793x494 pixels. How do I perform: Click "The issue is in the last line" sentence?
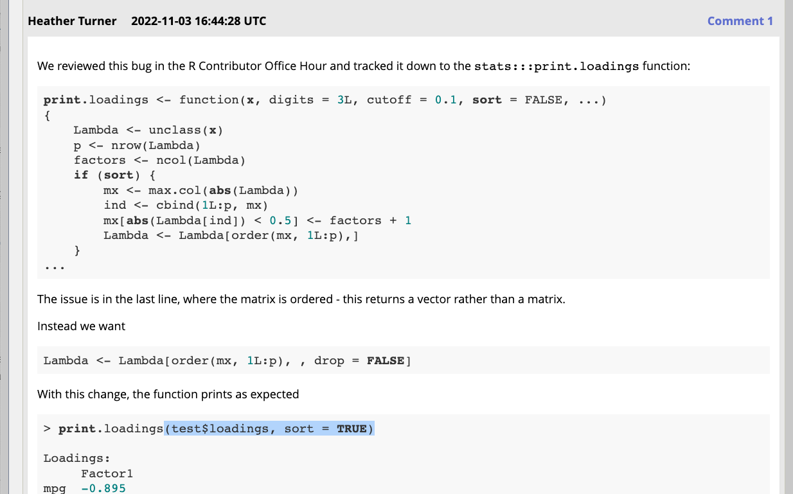point(301,299)
